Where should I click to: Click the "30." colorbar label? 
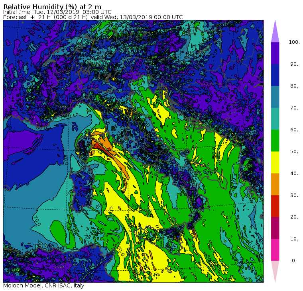pyautogui.click(x=294, y=195)
